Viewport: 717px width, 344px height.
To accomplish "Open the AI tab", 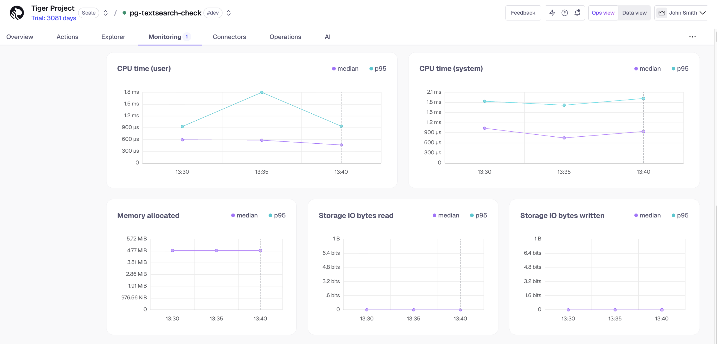I will (327, 37).
